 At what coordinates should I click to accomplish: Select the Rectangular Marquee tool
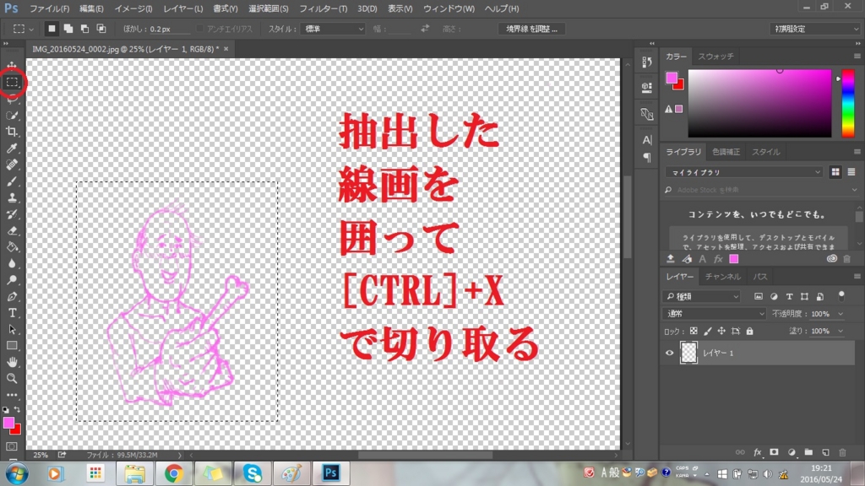[x=12, y=82]
